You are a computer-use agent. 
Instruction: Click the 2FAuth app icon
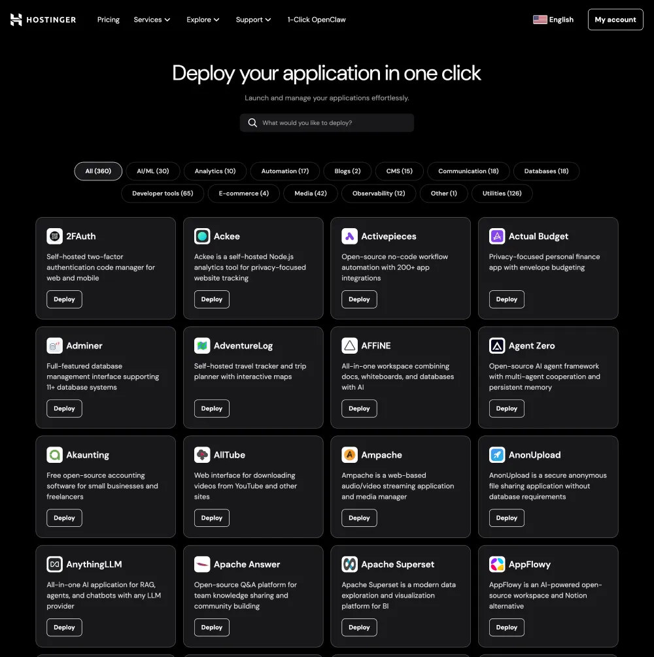[x=54, y=236]
